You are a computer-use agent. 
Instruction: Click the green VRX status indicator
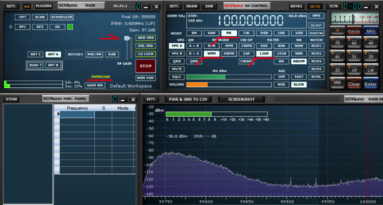(70, 27)
